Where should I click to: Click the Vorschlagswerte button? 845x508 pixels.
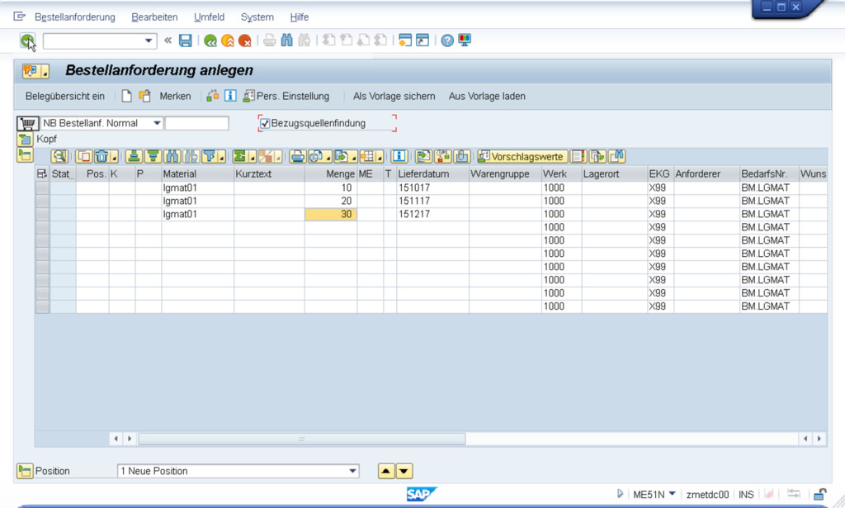pos(522,156)
